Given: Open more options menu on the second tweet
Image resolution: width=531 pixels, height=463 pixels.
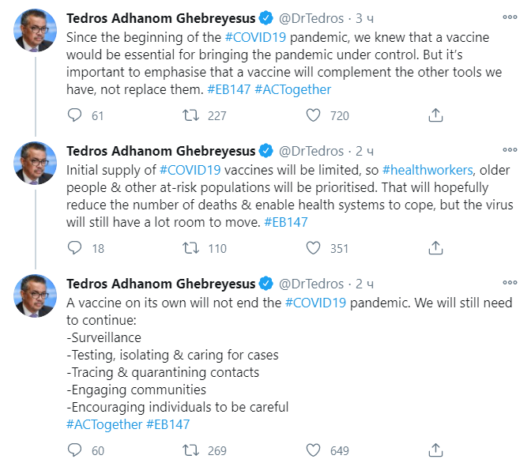Looking at the screenshot, I should click(x=510, y=150).
